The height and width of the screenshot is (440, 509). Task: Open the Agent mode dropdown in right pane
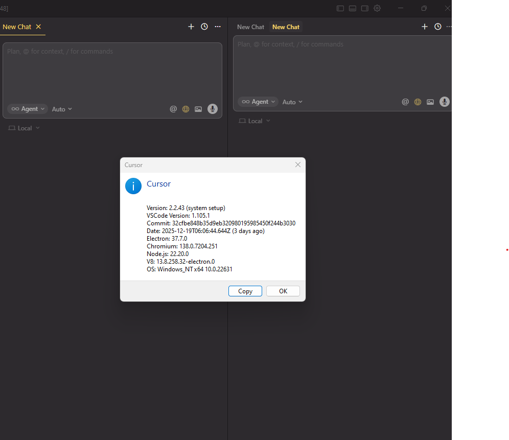point(259,102)
